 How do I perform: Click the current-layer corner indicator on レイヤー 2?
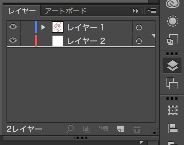coord(154,36)
